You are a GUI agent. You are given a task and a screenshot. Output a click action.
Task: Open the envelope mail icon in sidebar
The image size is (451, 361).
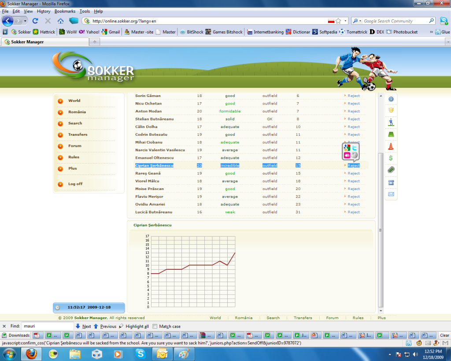391,194
